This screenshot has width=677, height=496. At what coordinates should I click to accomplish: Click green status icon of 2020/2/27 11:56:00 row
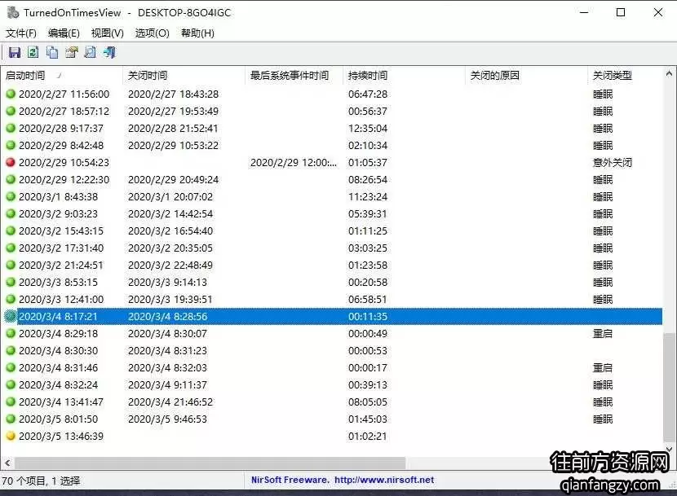[x=11, y=94]
